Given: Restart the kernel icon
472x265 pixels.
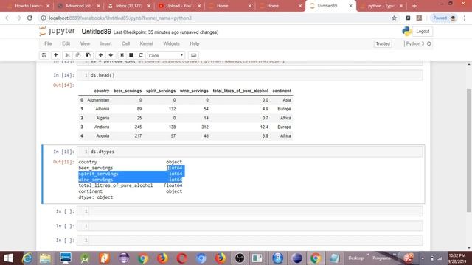Looking at the screenshot, I should pyautogui.click(x=141, y=55).
